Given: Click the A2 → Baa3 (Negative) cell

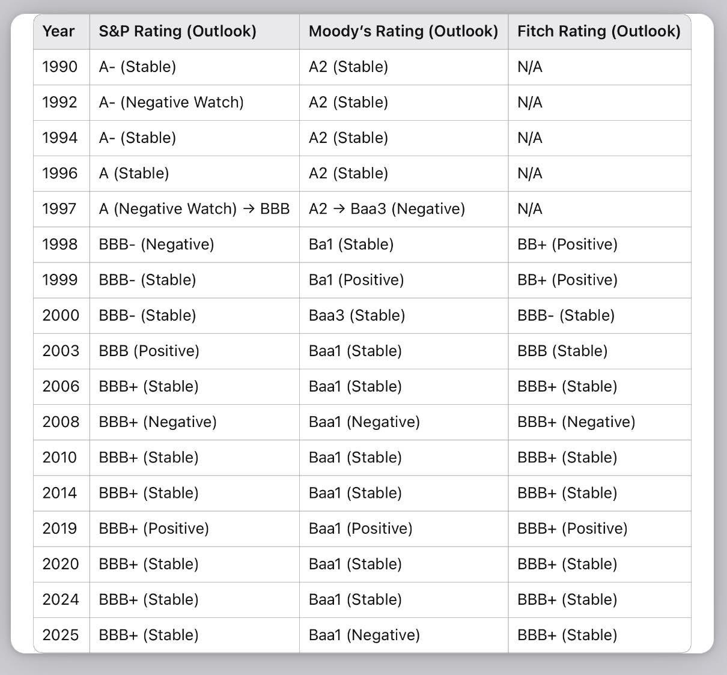Looking at the screenshot, I should [x=387, y=208].
